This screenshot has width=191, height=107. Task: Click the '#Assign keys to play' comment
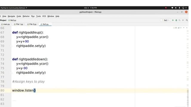[x=29, y=81]
